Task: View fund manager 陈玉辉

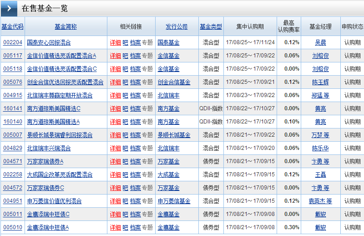Action: (x=321, y=82)
